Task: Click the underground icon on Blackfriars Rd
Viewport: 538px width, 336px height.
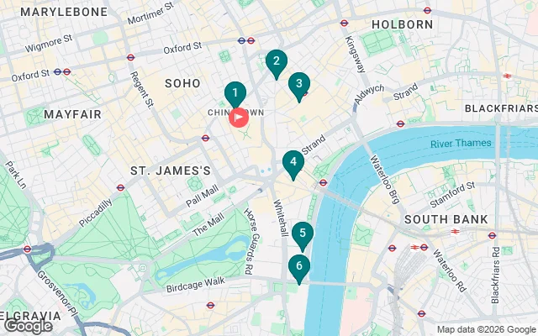Action: point(493,235)
